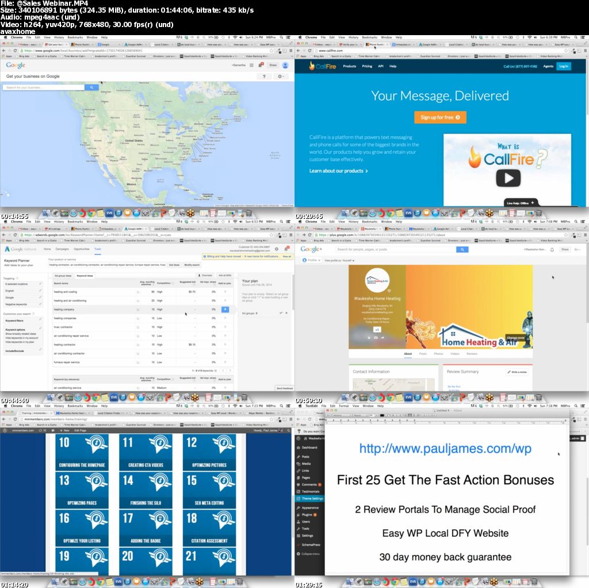Click the trend chart icon for heating and cooling

[138, 292]
